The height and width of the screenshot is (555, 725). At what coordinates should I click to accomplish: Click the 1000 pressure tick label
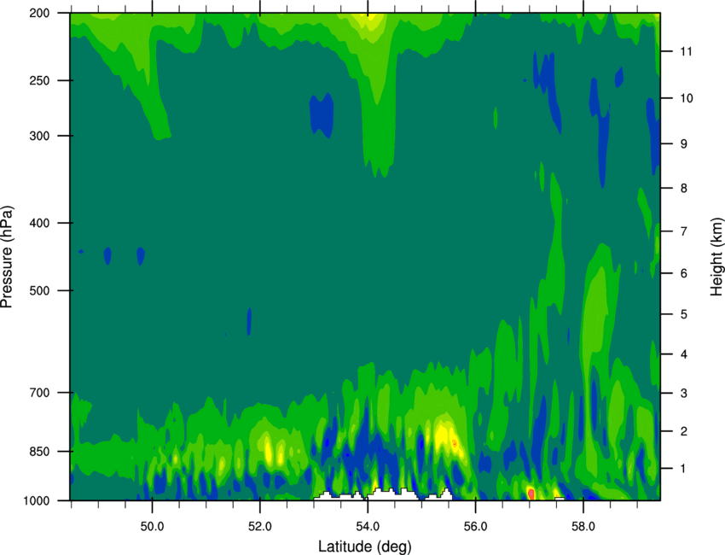pyautogui.click(x=36, y=501)
